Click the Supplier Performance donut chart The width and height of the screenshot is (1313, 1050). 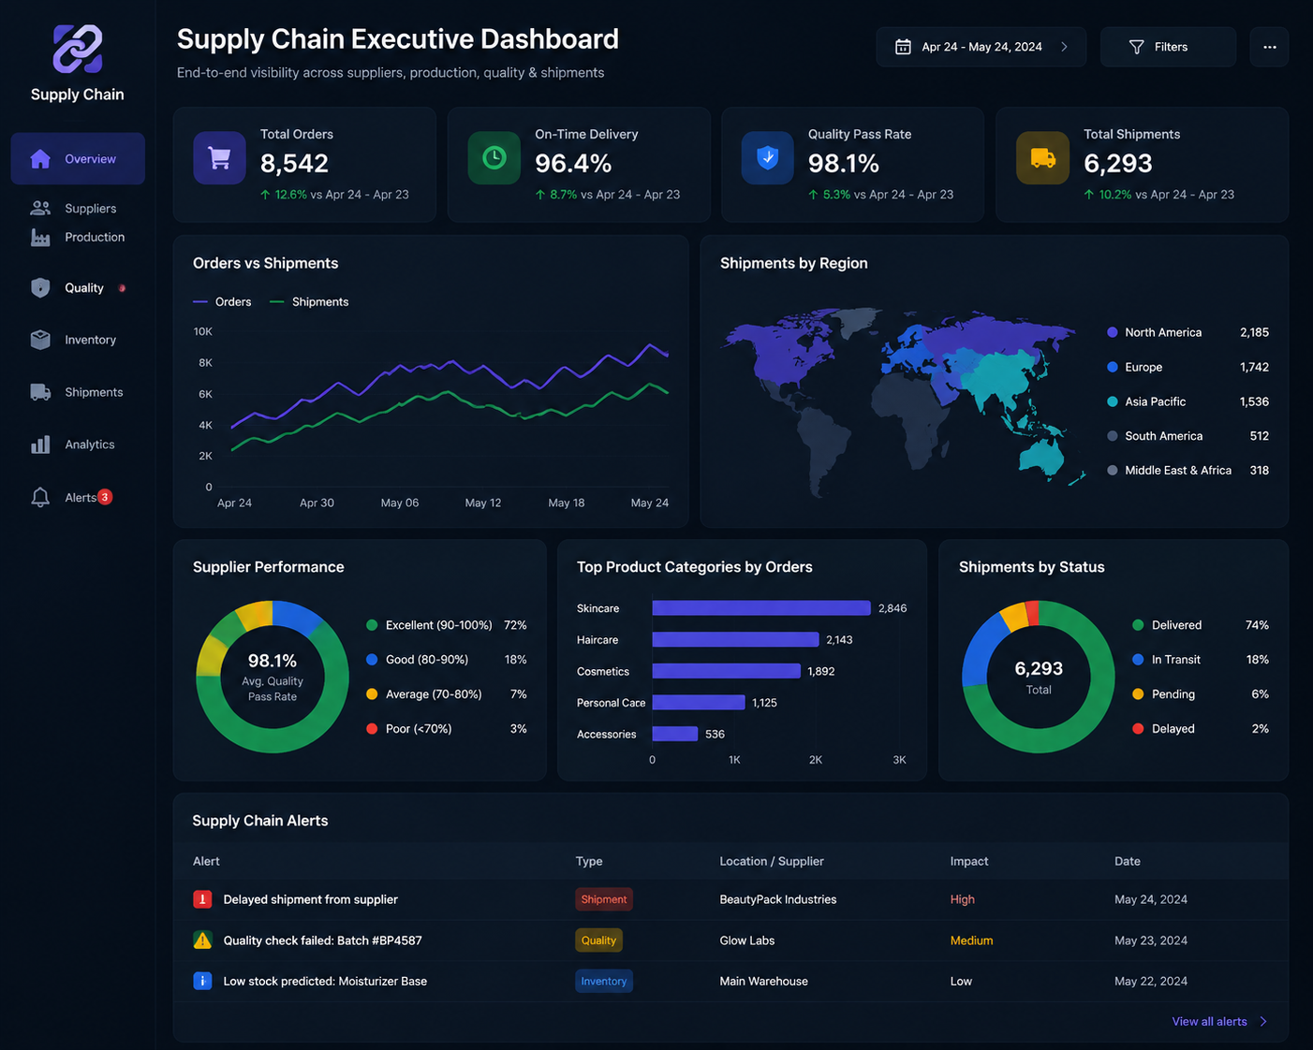[x=273, y=677]
